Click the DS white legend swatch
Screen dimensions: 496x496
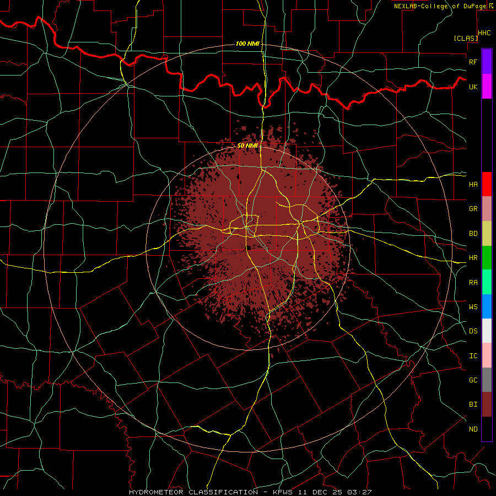click(x=487, y=331)
